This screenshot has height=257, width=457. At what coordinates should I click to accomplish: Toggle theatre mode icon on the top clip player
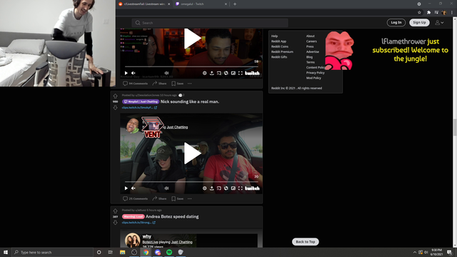(x=226, y=73)
